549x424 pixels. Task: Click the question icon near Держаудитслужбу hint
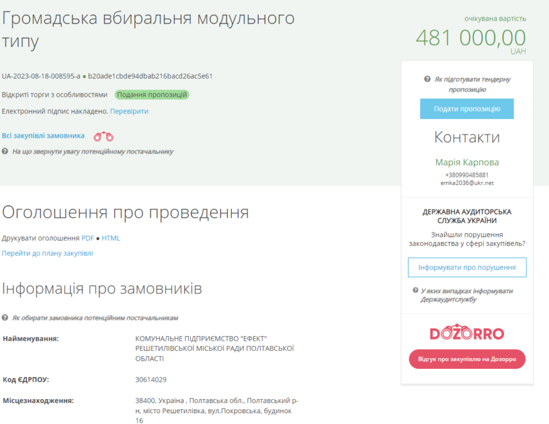click(415, 290)
